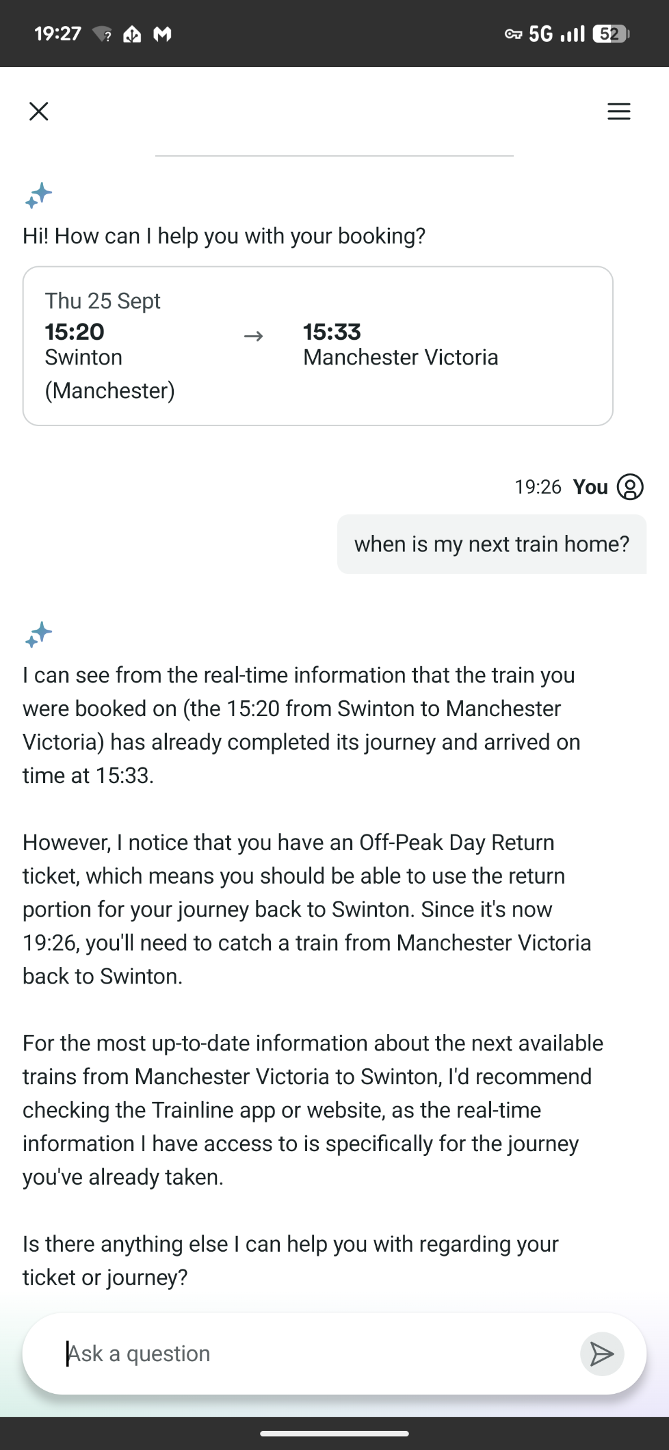Open the Swinton to Manchester Victoria booking card
669x1450 pixels.
317,346
